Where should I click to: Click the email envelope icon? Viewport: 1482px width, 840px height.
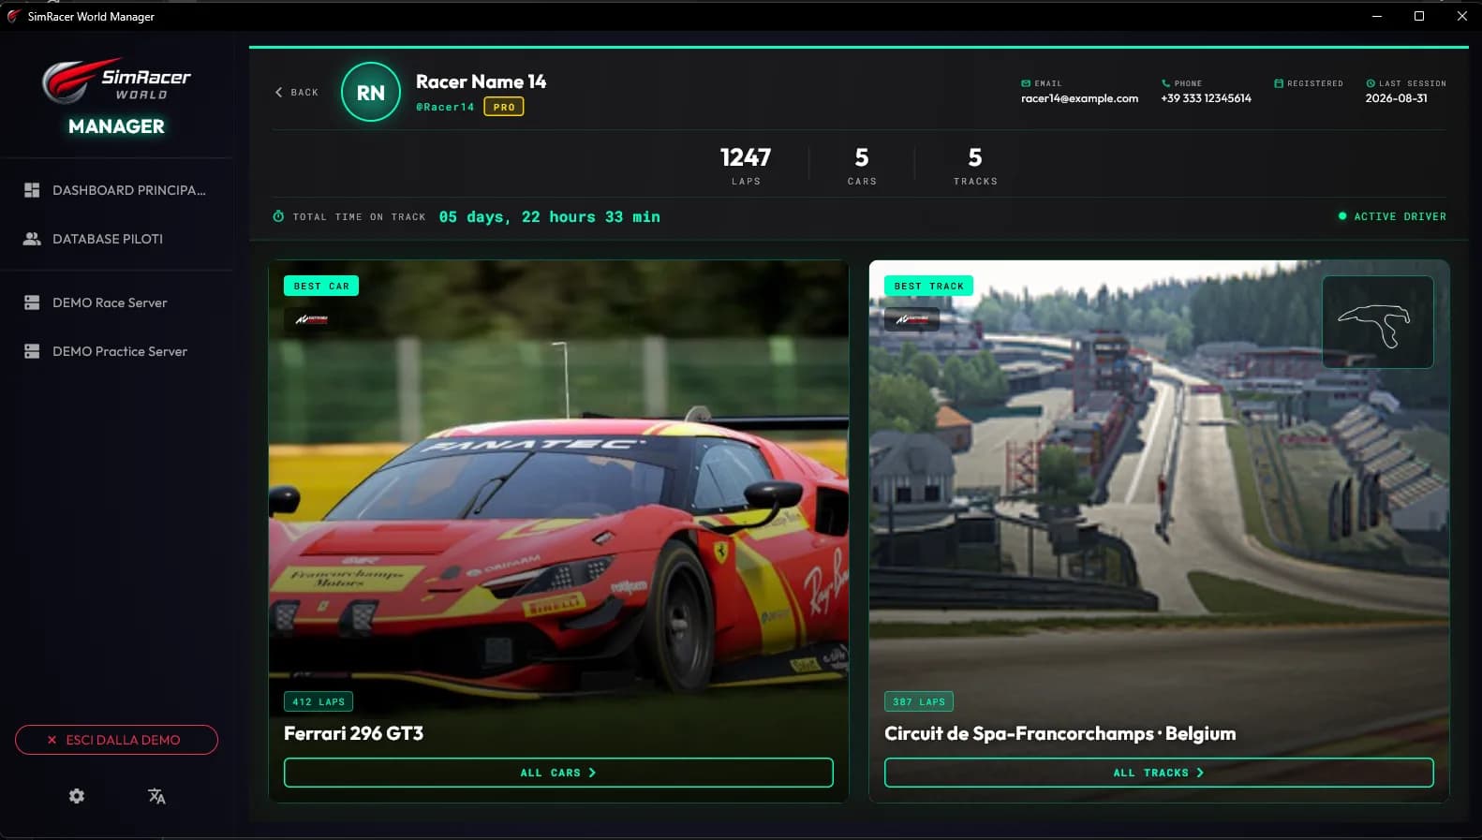pyautogui.click(x=1026, y=83)
